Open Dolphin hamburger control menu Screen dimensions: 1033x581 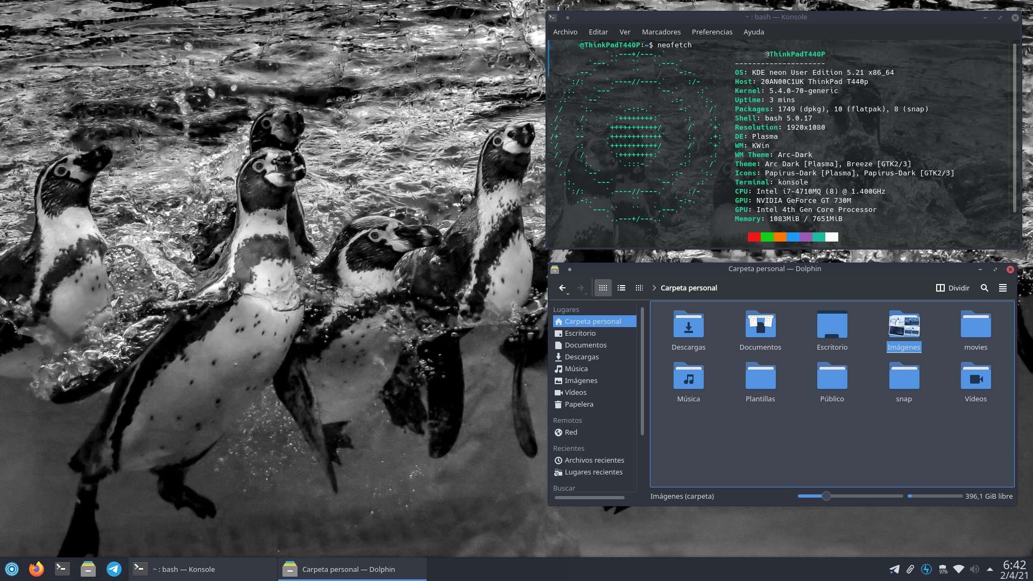pos(1002,288)
